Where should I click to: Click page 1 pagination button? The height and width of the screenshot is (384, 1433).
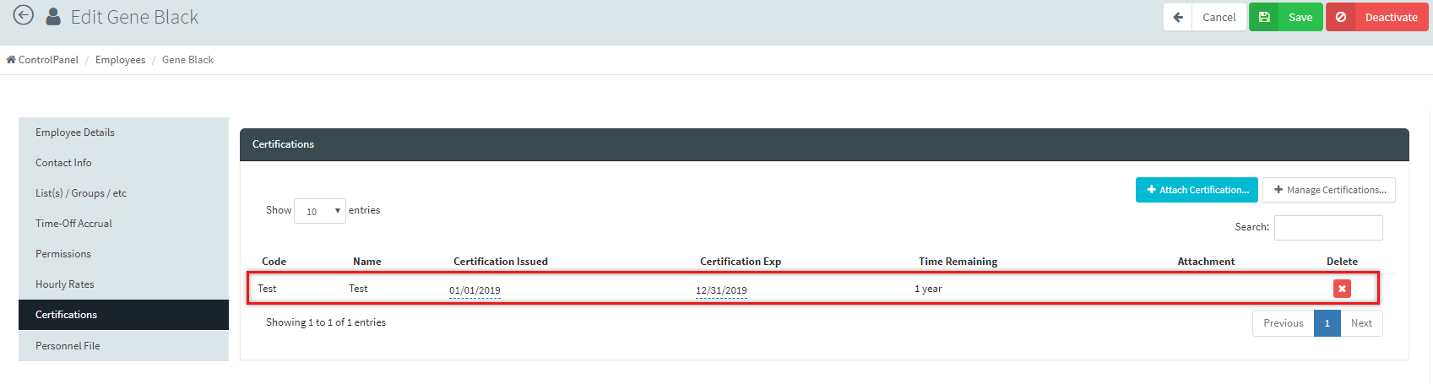[x=1327, y=323]
